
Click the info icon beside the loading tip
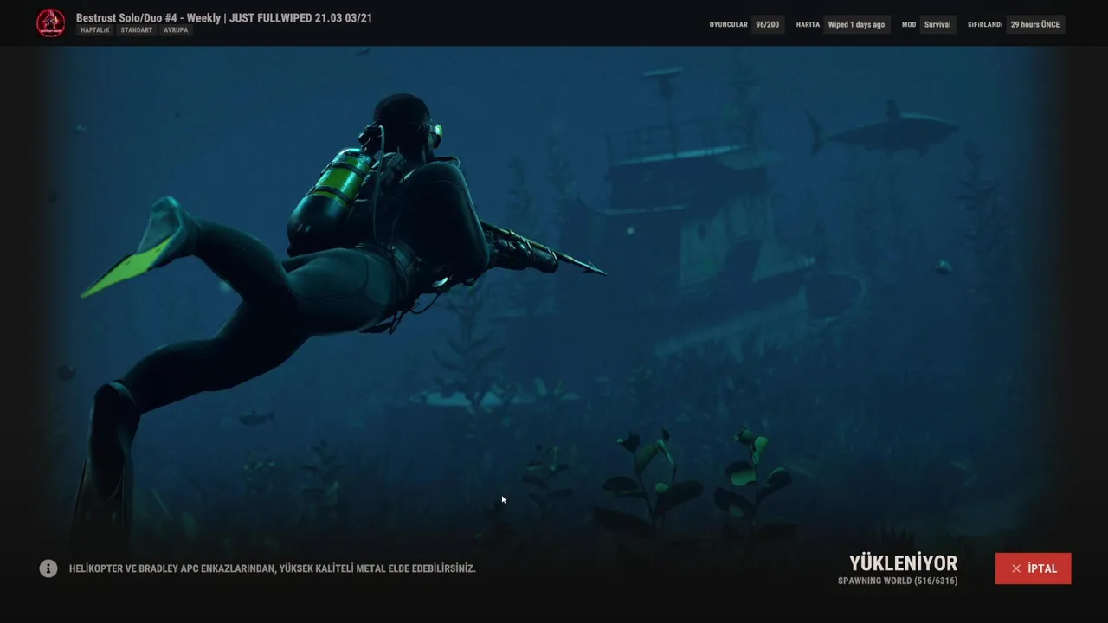(48, 568)
